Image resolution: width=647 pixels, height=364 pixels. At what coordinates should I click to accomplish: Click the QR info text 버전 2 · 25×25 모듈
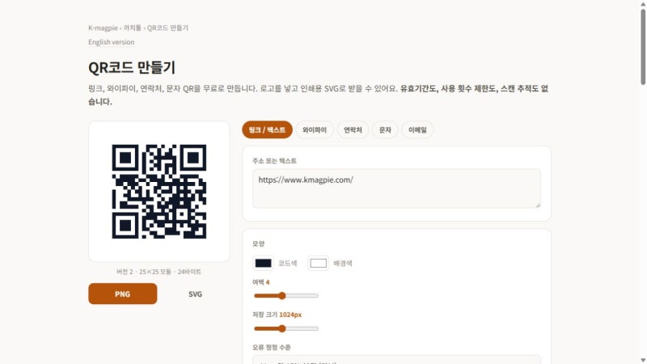[159, 272]
